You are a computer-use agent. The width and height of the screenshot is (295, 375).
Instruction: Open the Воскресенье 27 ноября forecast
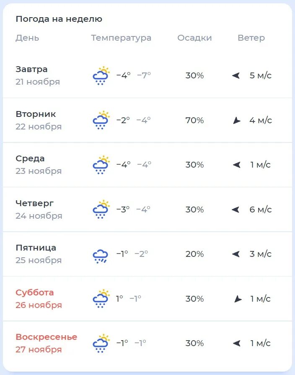tap(147, 343)
